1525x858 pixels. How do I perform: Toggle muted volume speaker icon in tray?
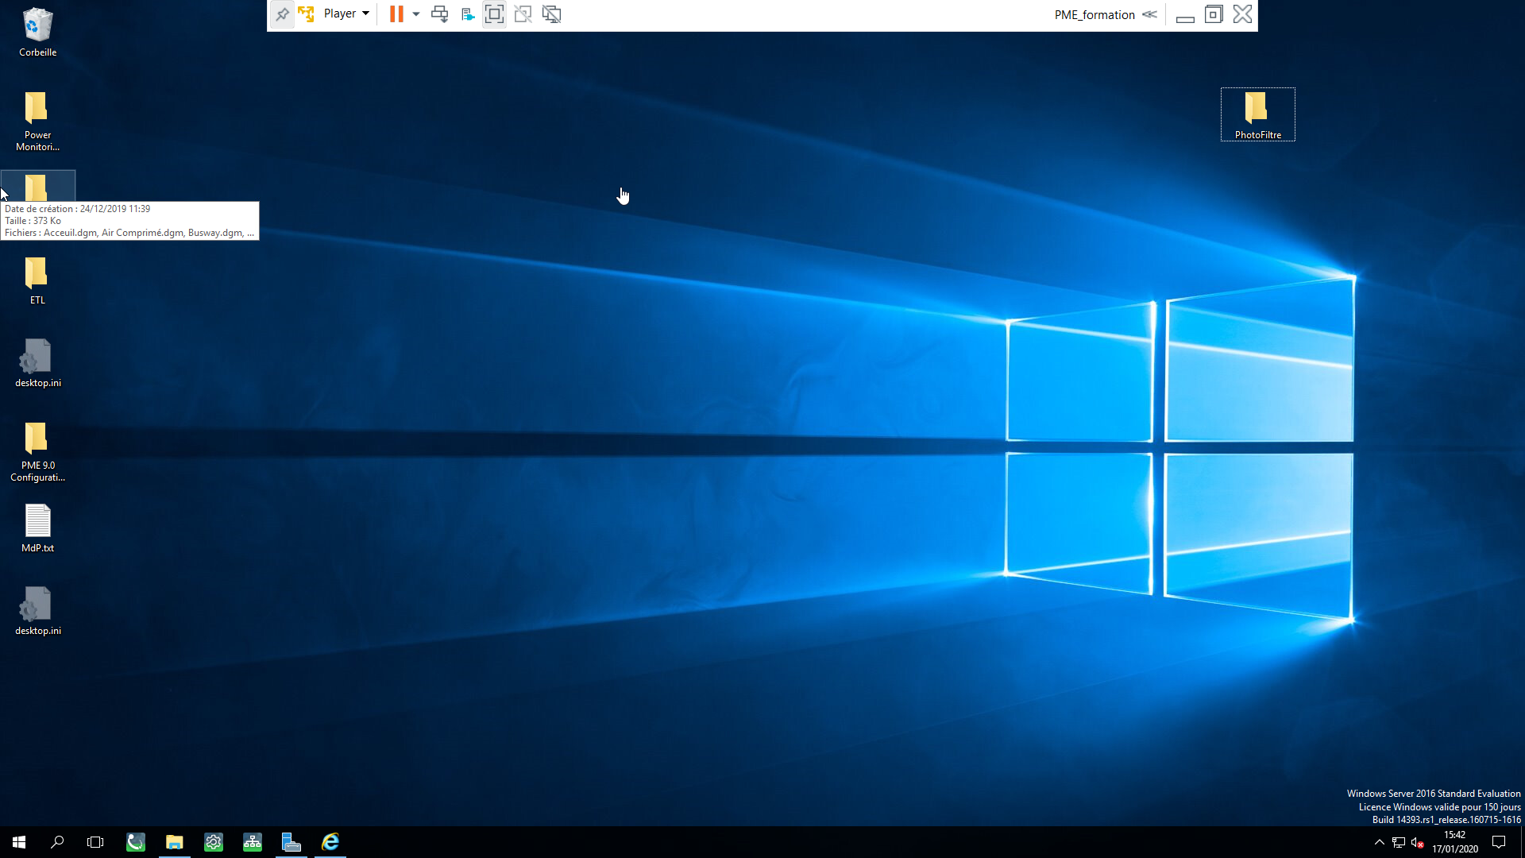[1417, 842]
